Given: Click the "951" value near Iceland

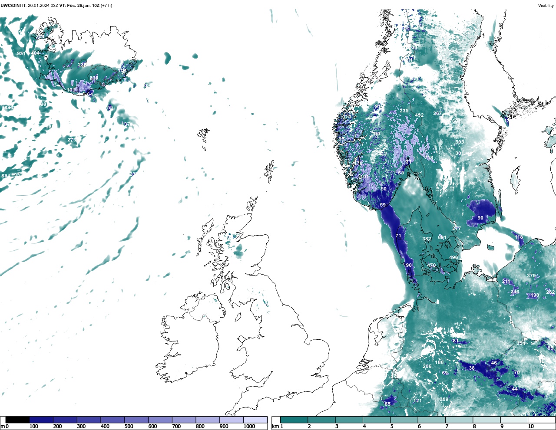Looking at the screenshot, I should pos(21,53).
